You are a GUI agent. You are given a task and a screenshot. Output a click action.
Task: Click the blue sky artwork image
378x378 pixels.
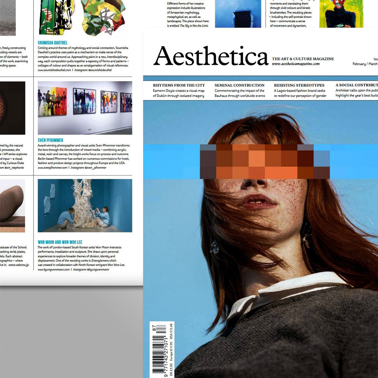click(238, 14)
